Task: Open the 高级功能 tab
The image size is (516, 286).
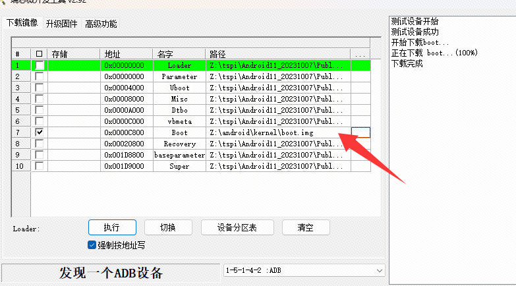Action: (x=101, y=24)
